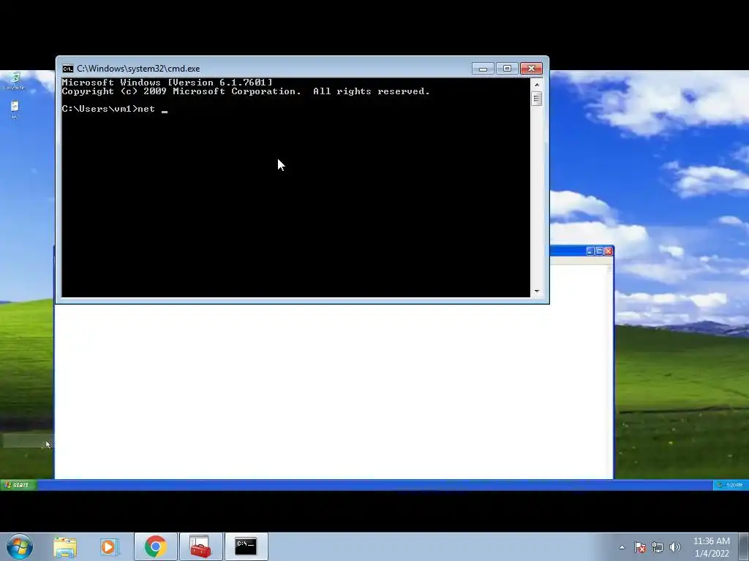Click the Show desktop strip

pyautogui.click(x=744, y=546)
